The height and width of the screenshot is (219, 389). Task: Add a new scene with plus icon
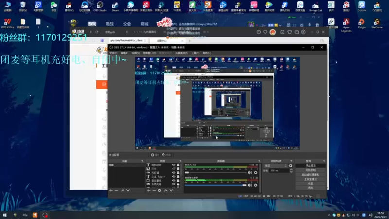(x=111, y=190)
